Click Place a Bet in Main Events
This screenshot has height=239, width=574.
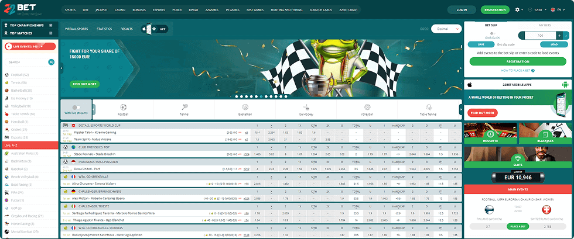[518, 227]
